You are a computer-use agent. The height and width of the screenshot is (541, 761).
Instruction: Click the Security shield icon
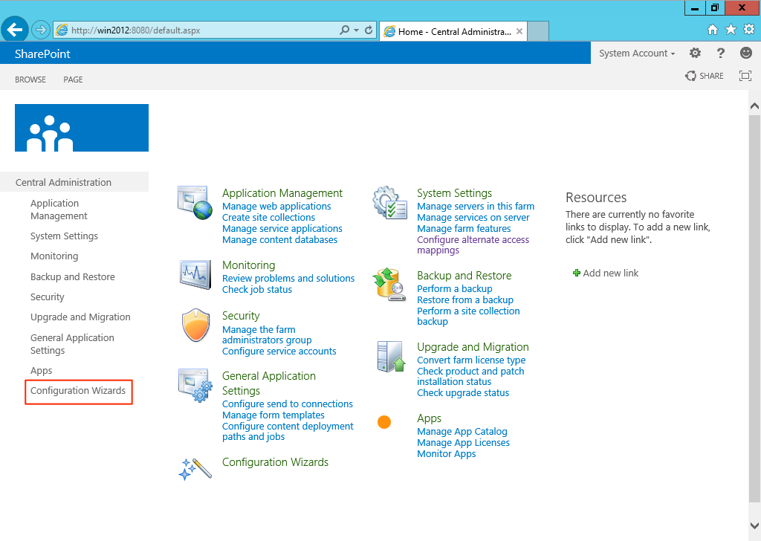(195, 325)
